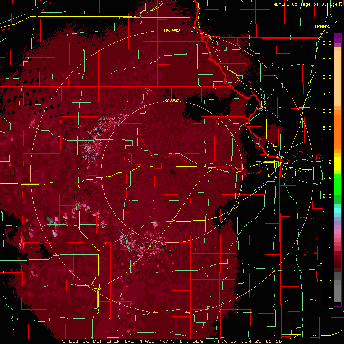Viewport: 344px width, 344px height.
Task: Click the 0.2 value on the scale
Action: click(327, 247)
